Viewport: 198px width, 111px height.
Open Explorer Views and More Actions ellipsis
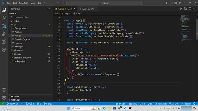point(49,9)
